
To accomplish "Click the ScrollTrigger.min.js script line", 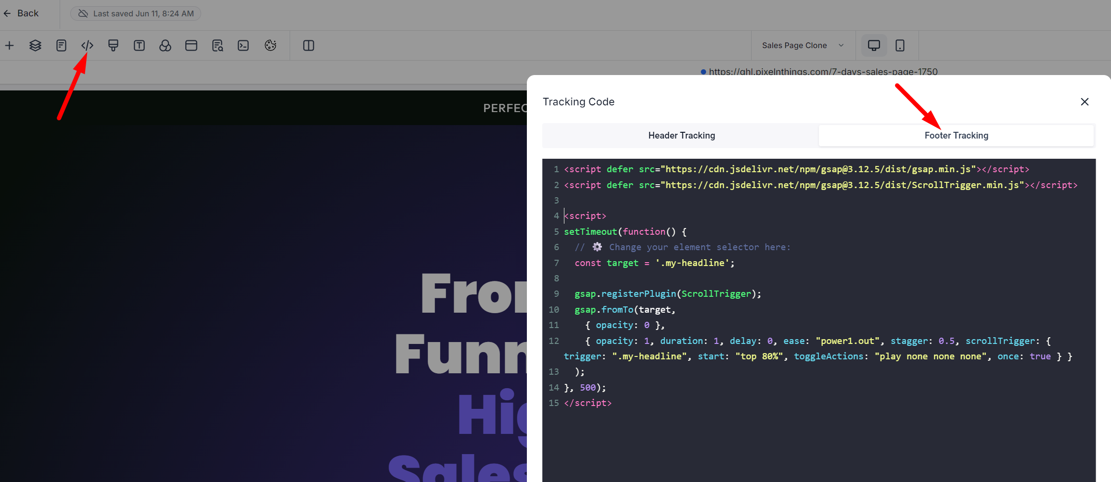I will [820, 185].
